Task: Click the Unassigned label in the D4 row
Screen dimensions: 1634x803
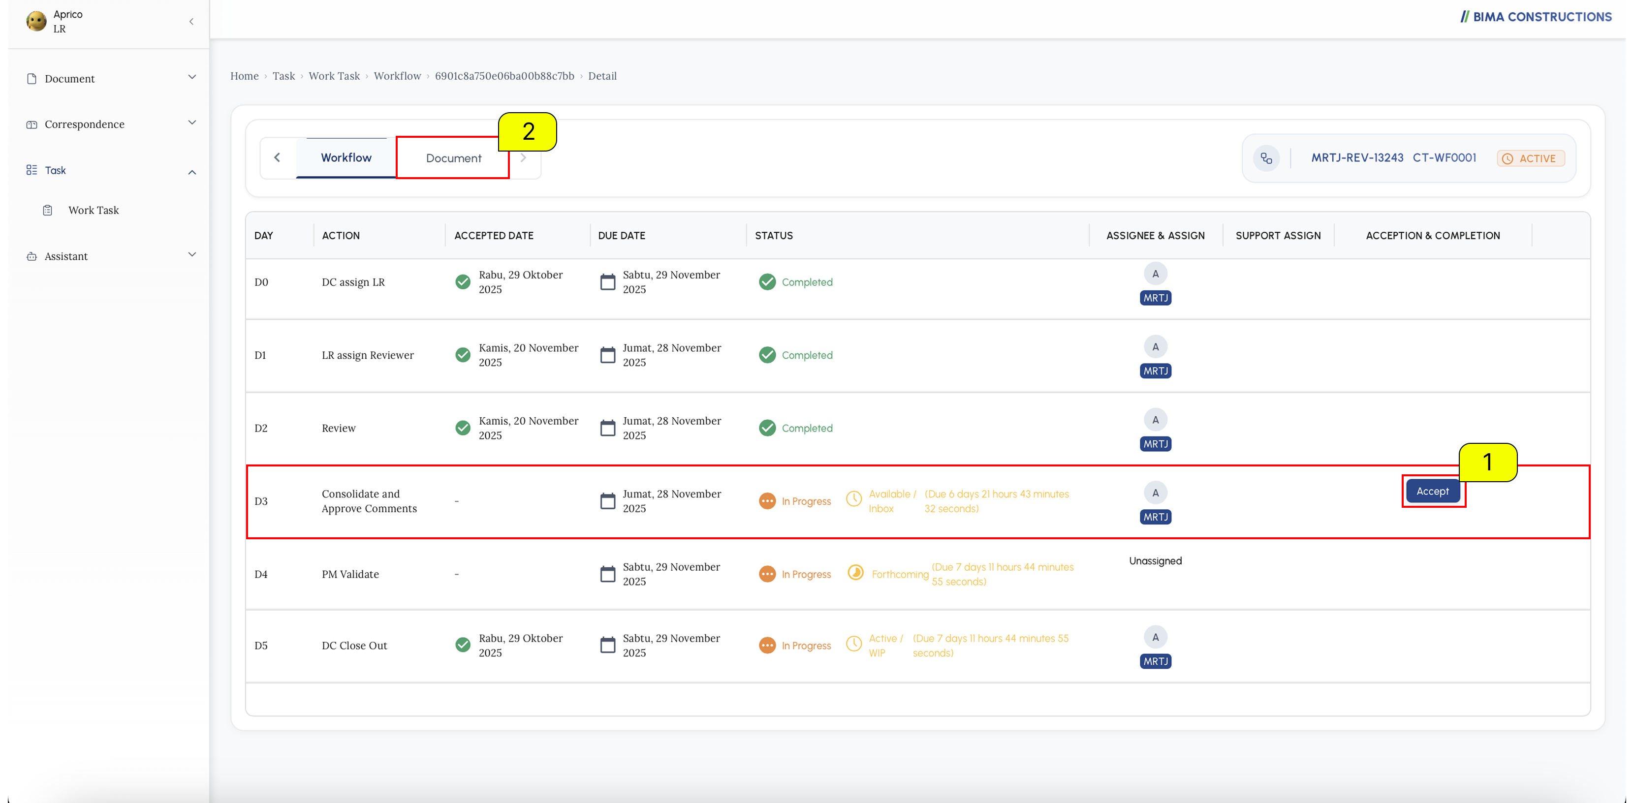Action: (1155, 561)
